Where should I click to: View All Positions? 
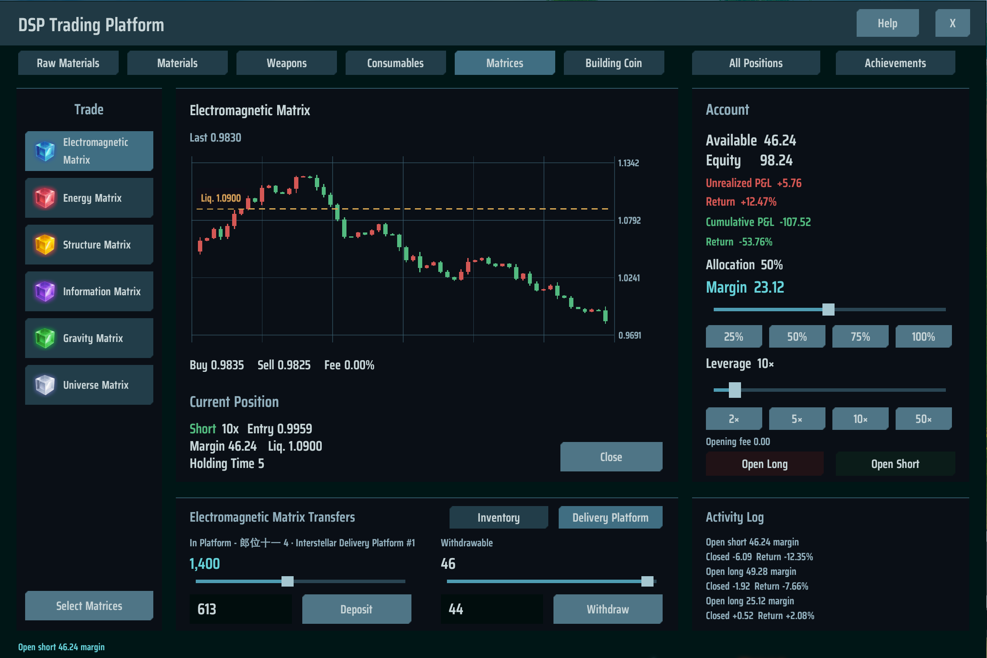[756, 63]
